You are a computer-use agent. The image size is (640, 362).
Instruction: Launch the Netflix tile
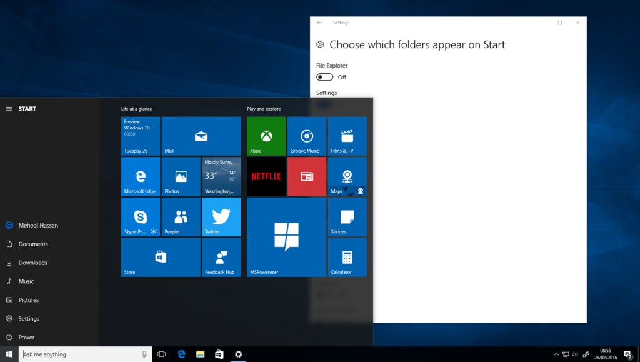(266, 176)
